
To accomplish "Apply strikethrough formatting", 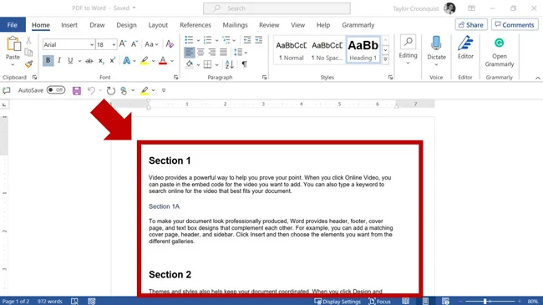I will (89, 61).
